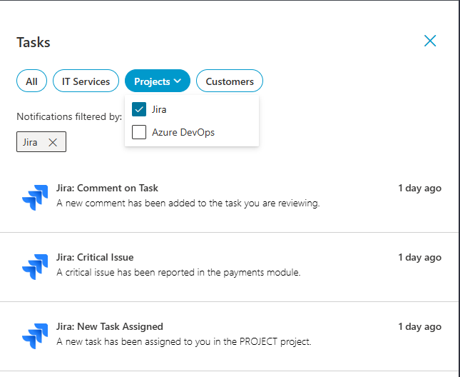Open the 'Jira: Critical Issue' notification title
Viewport: 460px width, 377px height.
coord(95,257)
